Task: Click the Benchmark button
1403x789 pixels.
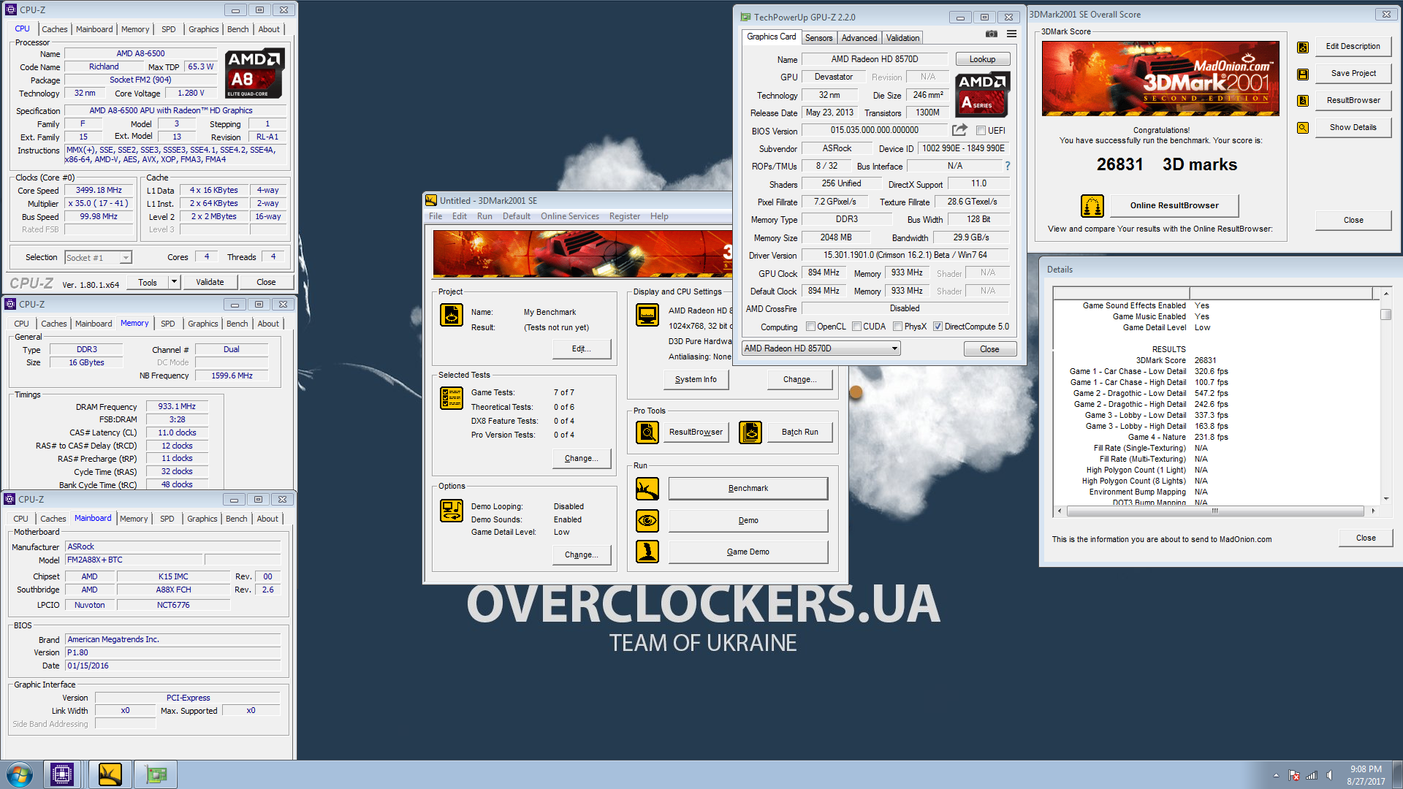Action: coord(748,488)
